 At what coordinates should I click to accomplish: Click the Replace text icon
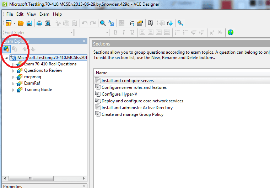click(x=111, y=23)
